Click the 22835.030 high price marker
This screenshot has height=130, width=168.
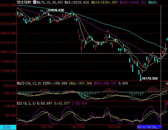point(56,10)
